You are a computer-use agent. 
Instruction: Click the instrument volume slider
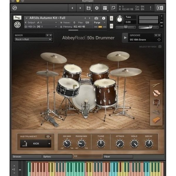(148, 27)
